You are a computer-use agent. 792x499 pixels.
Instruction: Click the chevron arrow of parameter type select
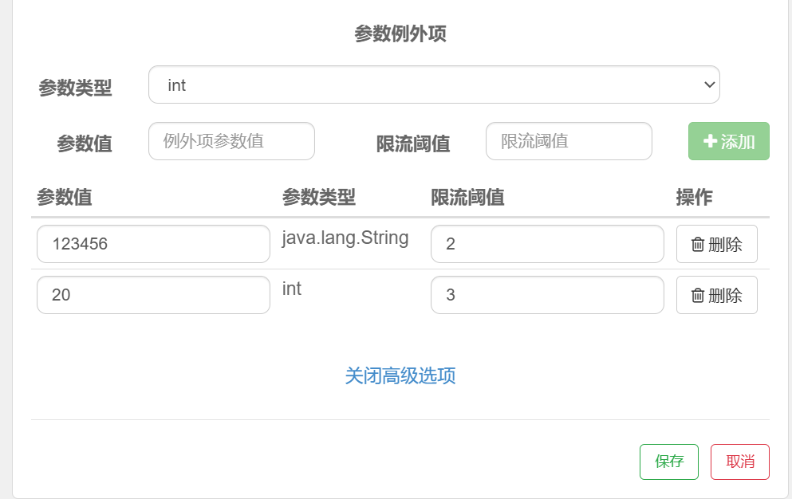click(709, 84)
